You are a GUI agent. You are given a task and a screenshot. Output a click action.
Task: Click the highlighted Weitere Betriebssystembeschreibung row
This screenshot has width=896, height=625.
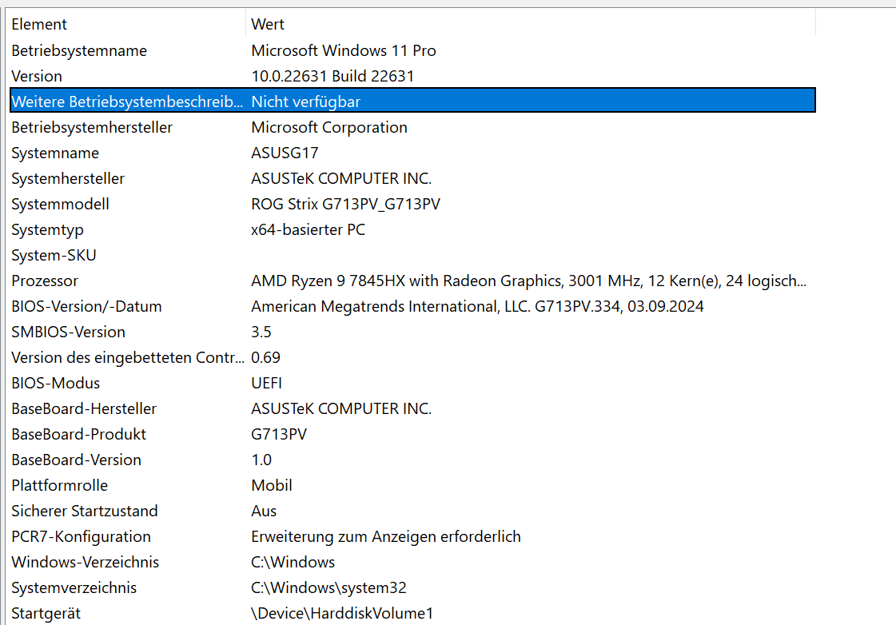(126, 102)
